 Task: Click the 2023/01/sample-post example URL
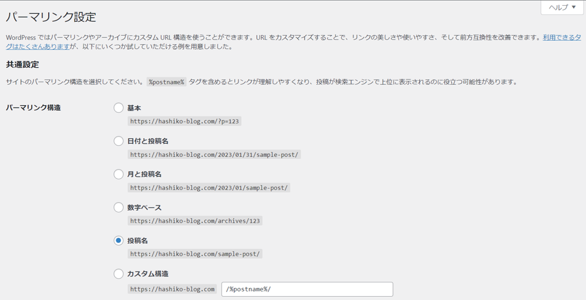tap(209, 188)
